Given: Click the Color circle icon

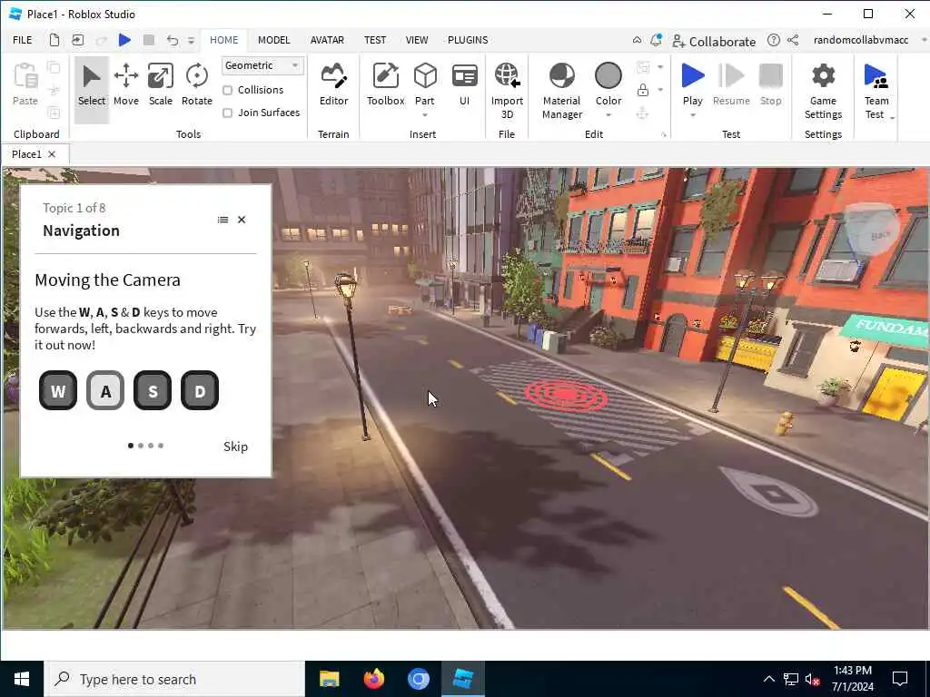Looking at the screenshot, I should click(x=608, y=76).
